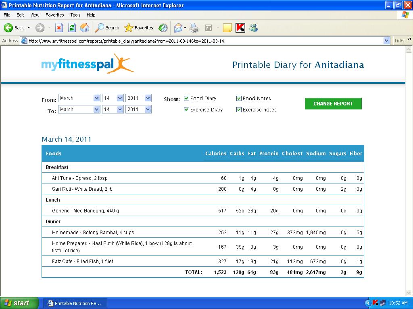The width and height of the screenshot is (413, 309).
Task: Click Sari Roti - White Bread entry
Action: (82, 189)
